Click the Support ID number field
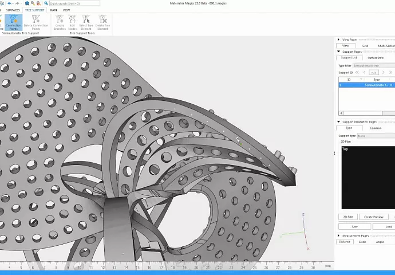The image size is (395, 275). click(374, 72)
